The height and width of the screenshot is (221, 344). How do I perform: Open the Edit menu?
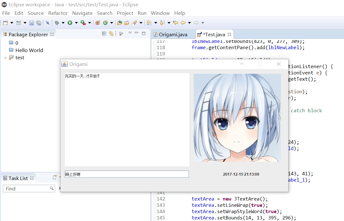pos(19,13)
